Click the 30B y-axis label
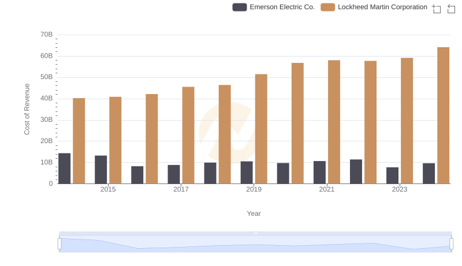Viewport: 462px width, 266px height. [47, 119]
